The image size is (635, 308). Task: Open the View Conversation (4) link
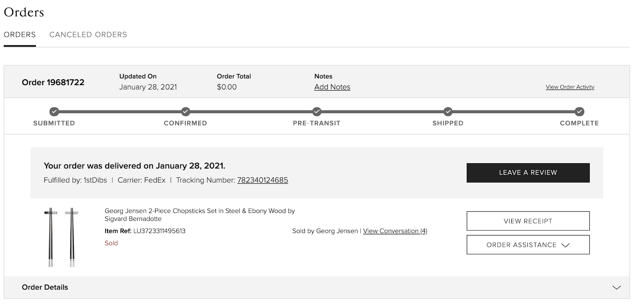(395, 231)
